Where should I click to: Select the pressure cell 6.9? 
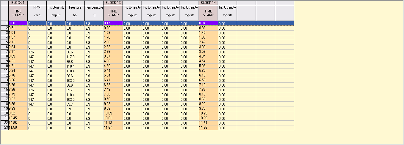click(75, 109)
